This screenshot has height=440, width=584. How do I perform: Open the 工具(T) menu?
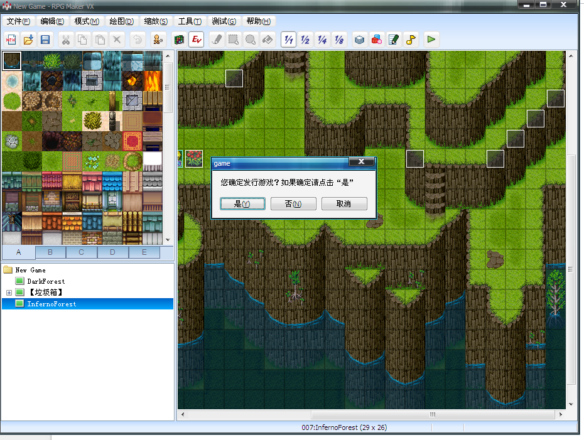(x=190, y=21)
